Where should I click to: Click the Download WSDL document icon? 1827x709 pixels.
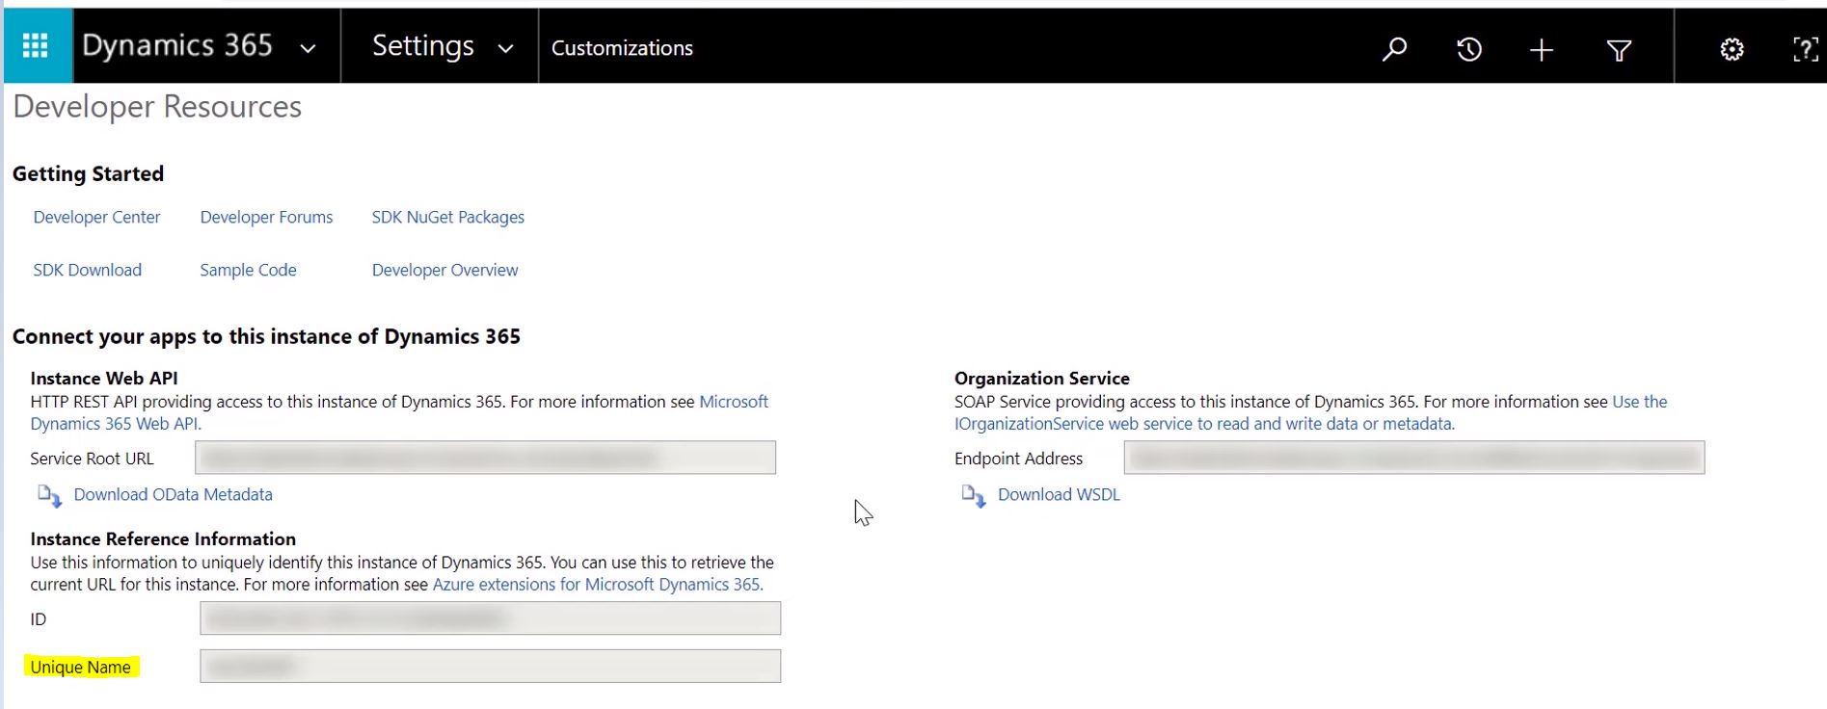tap(973, 495)
